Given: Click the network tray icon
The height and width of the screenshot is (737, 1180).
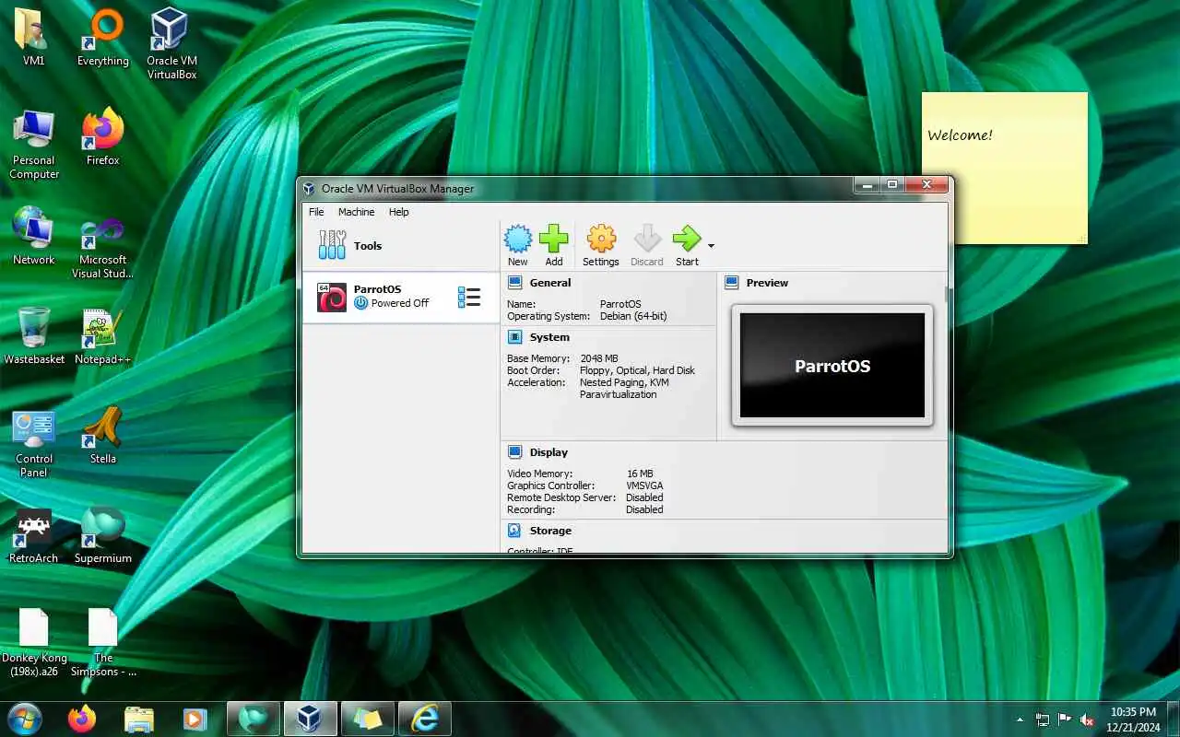Looking at the screenshot, I should coord(1043,719).
